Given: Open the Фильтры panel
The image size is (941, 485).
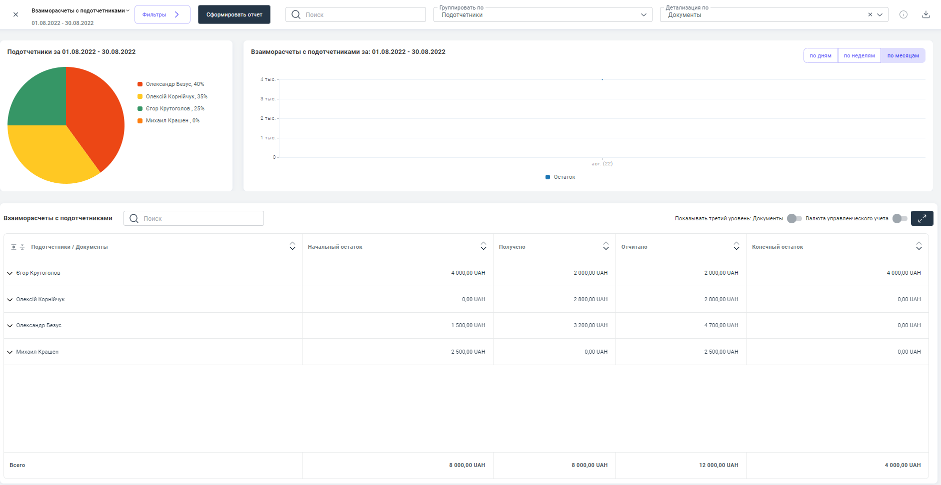Looking at the screenshot, I should point(162,14).
